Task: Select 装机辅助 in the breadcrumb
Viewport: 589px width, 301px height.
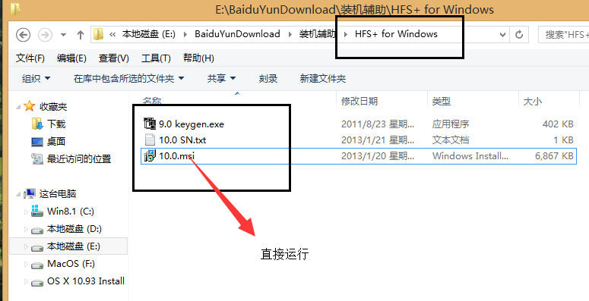Action: click(317, 34)
